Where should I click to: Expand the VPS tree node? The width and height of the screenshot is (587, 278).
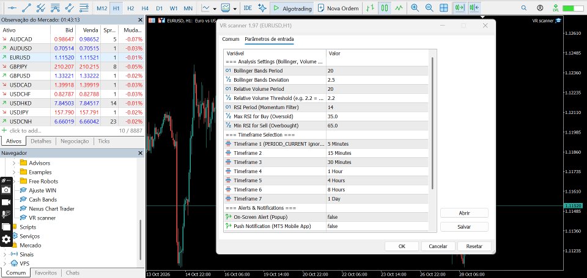coord(5,263)
